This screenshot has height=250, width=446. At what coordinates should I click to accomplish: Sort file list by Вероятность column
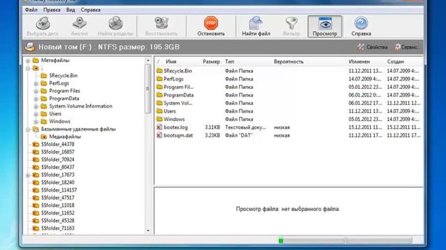coord(289,62)
